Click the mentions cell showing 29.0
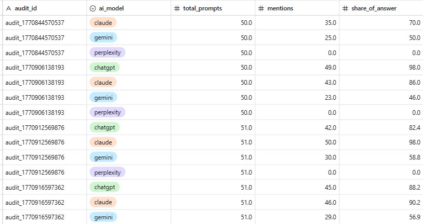Image resolution: width=423 pixels, height=224 pixels. click(x=297, y=217)
